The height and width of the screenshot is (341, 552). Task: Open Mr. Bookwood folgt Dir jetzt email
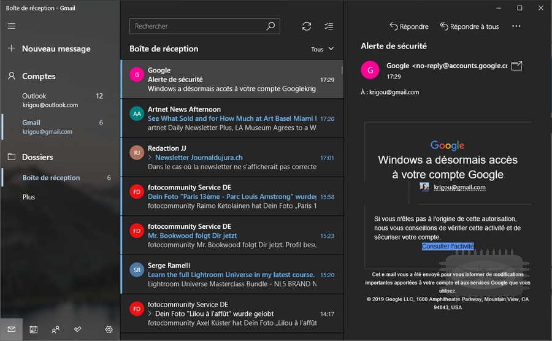click(x=232, y=236)
